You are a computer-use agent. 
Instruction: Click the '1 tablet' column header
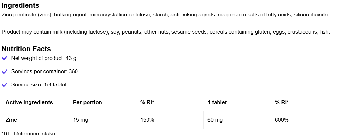(x=217, y=103)
